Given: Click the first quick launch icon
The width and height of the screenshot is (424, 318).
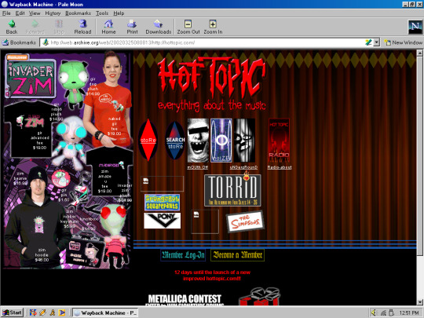Looking at the screenshot, I should (33, 313).
